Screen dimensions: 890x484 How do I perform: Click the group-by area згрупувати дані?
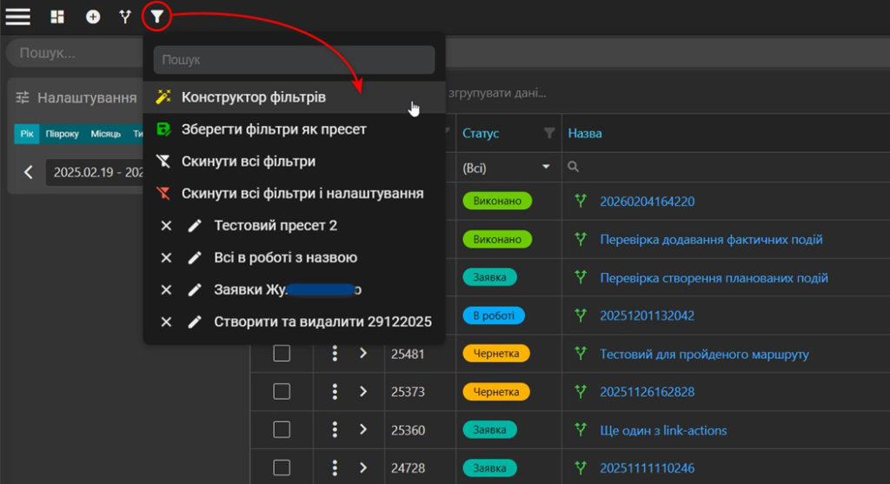coord(497,93)
